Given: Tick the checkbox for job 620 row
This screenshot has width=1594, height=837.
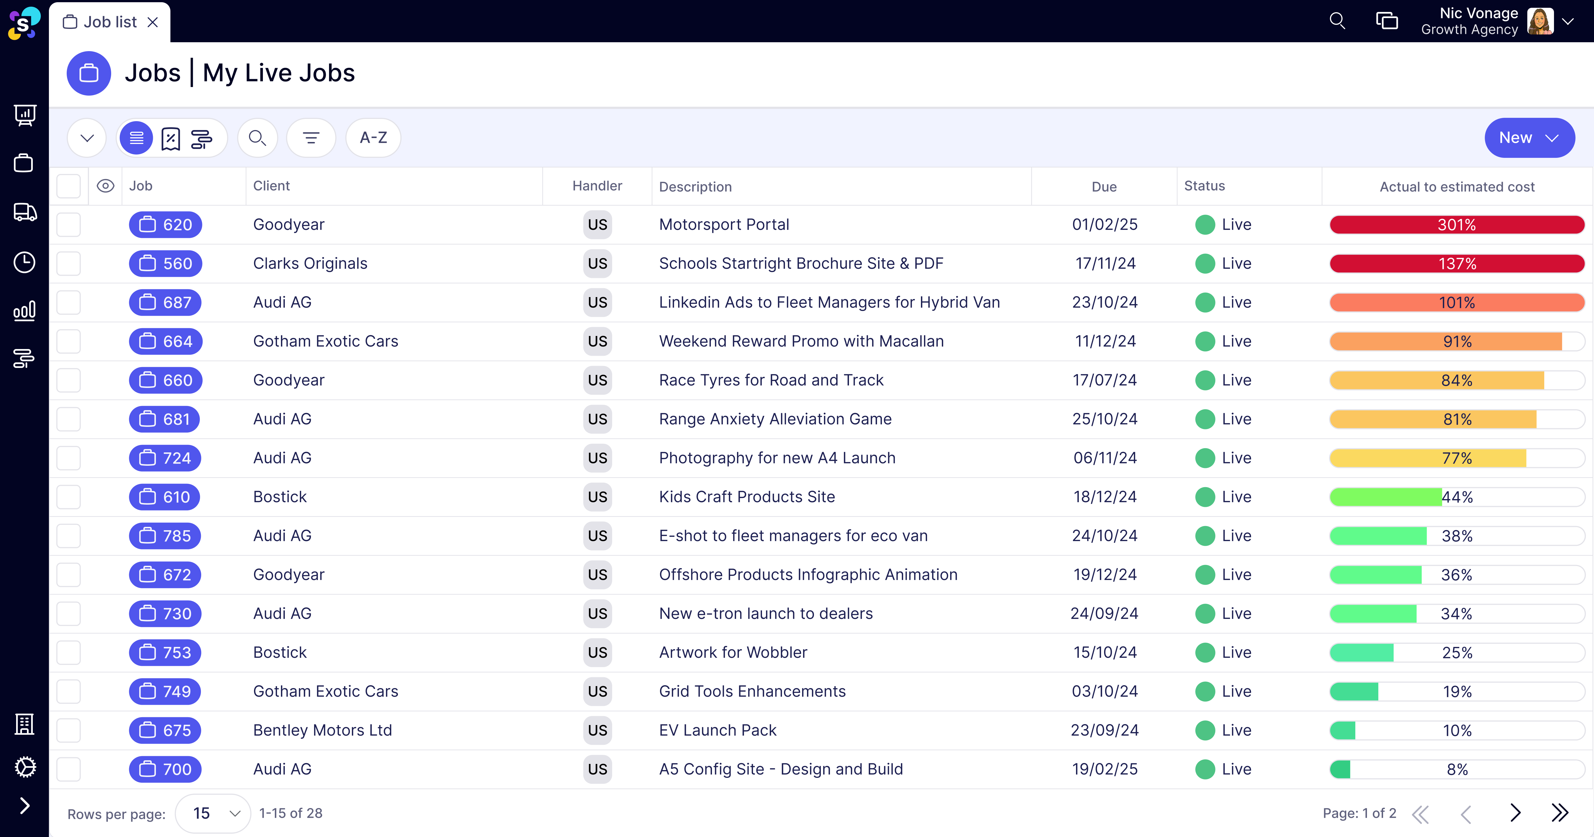Looking at the screenshot, I should click(69, 225).
